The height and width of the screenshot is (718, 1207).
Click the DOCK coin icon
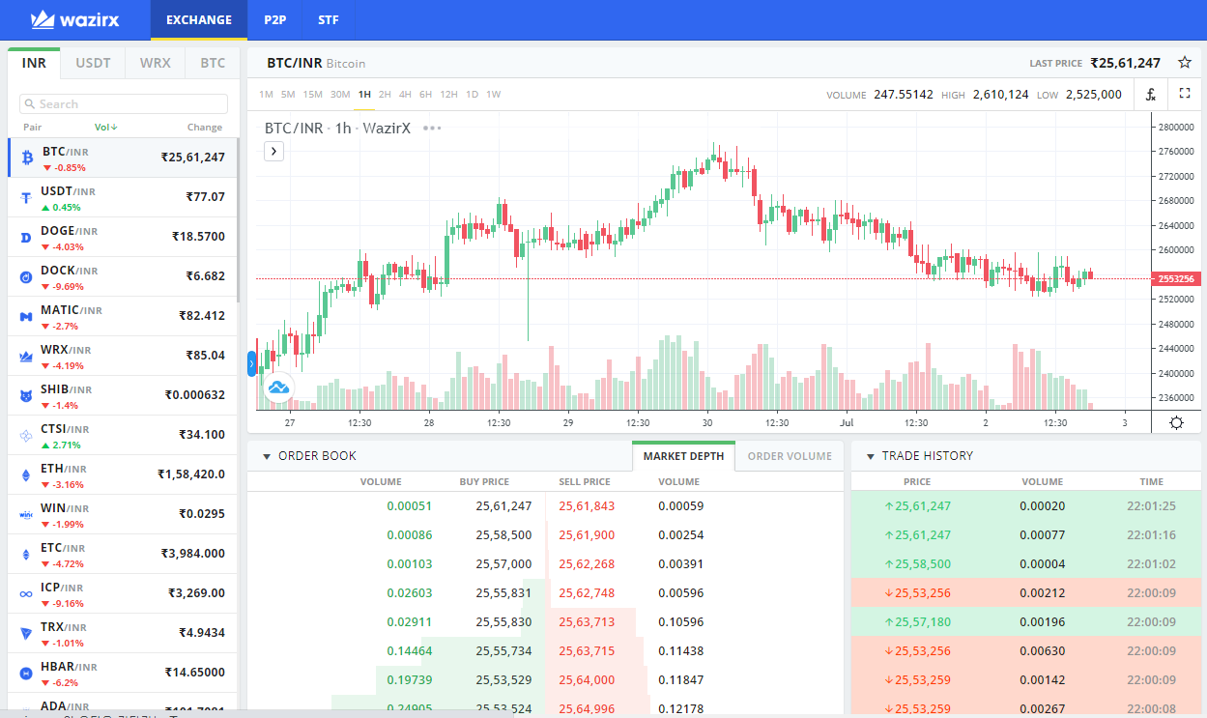pos(26,276)
